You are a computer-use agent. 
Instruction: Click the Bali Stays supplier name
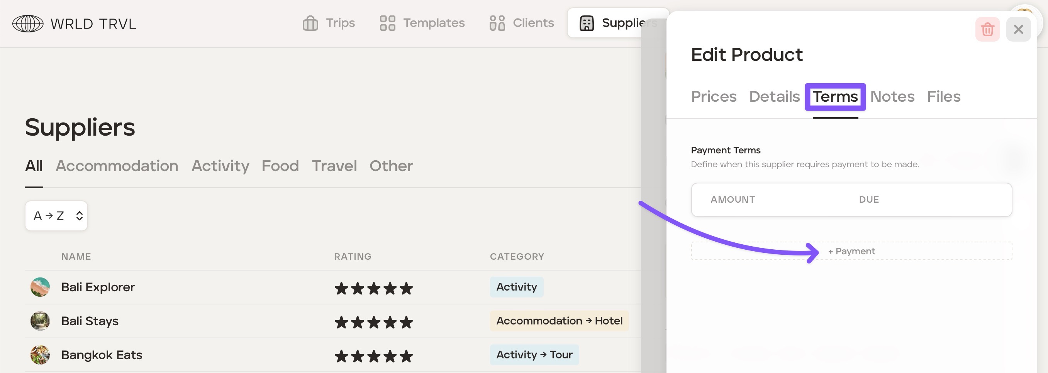90,321
